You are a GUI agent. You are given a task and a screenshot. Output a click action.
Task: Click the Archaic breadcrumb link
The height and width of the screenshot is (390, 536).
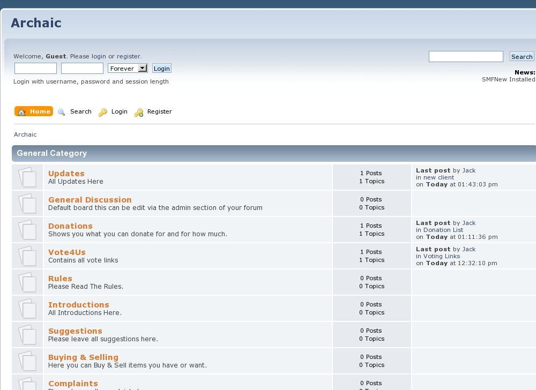pyautogui.click(x=25, y=134)
